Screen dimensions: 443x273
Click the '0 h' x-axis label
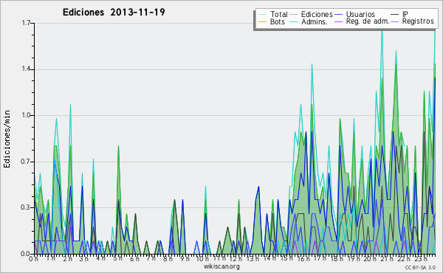34,258
